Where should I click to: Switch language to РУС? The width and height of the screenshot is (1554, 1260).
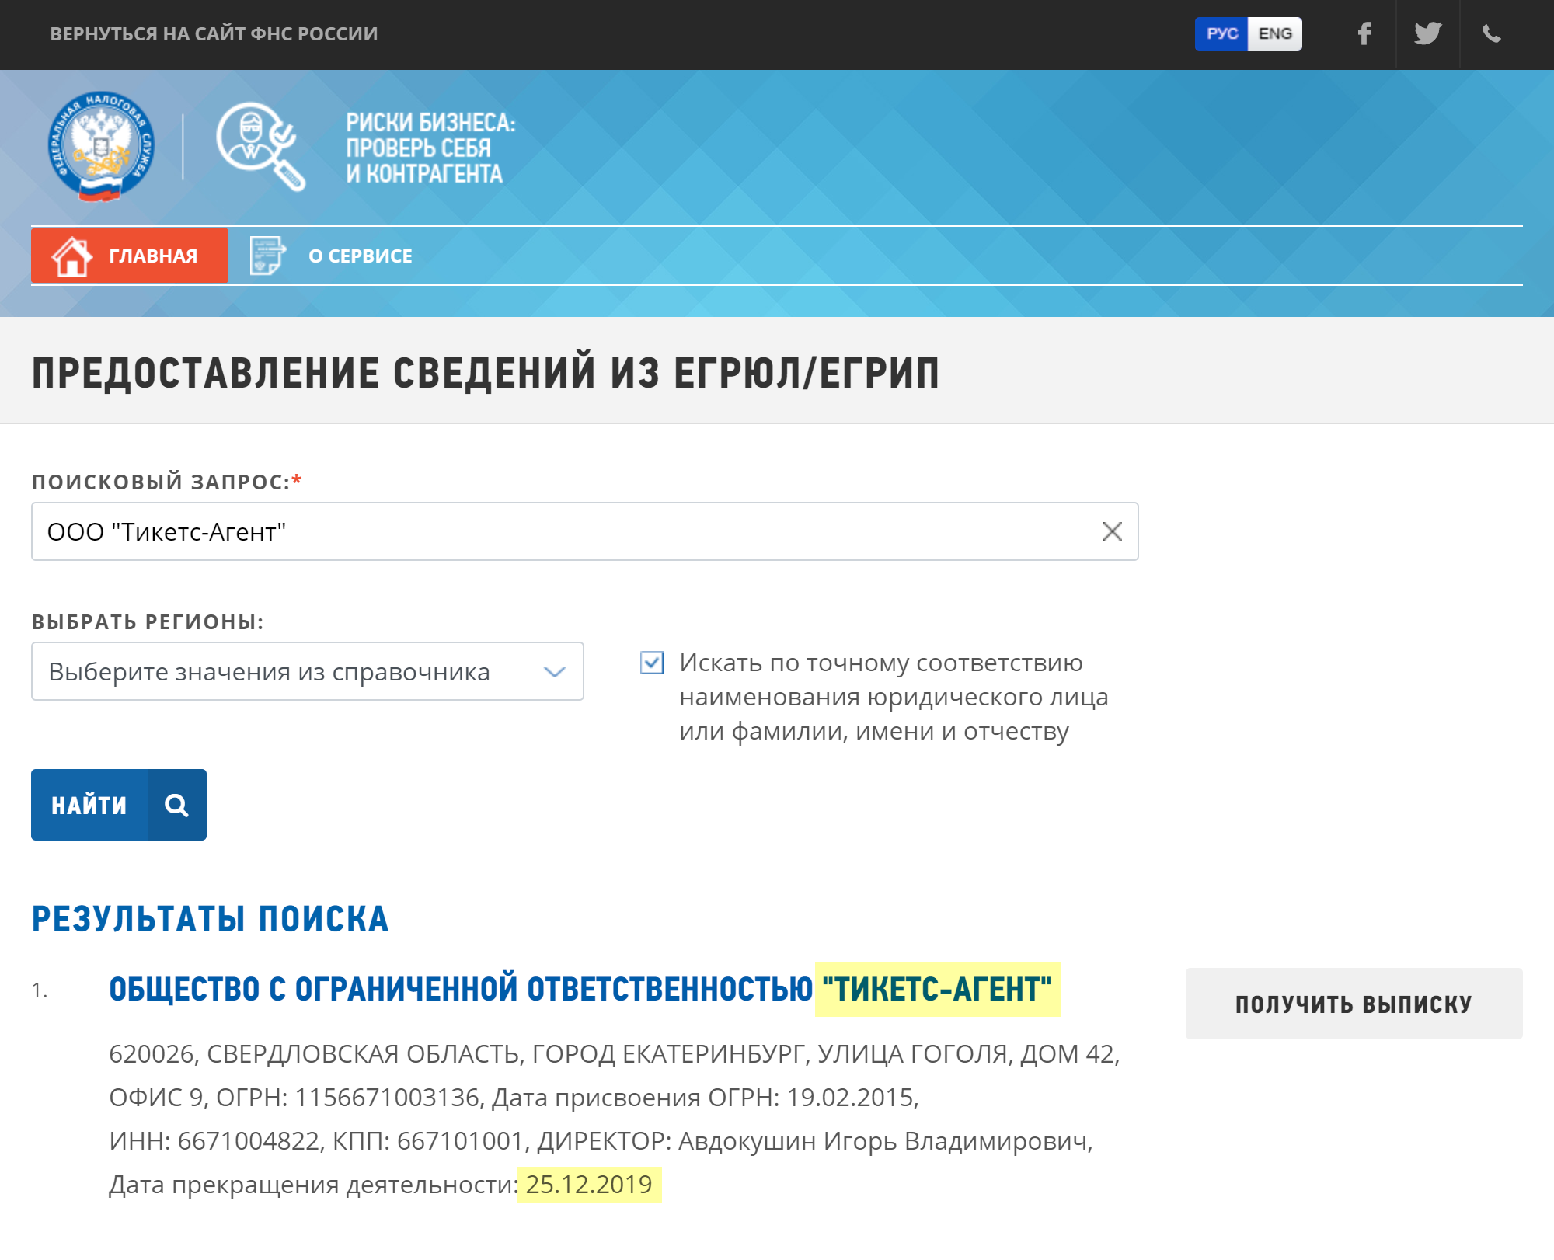pos(1221,33)
